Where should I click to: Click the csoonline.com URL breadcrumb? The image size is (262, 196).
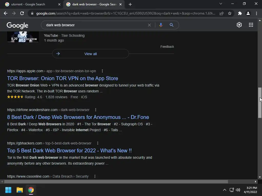tap(48, 176)
